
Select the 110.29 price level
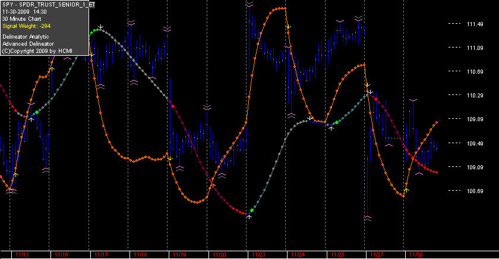[475, 96]
